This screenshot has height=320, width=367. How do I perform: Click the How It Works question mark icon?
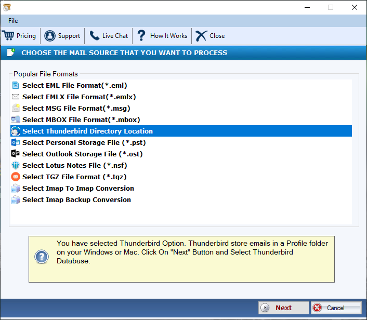coord(141,35)
